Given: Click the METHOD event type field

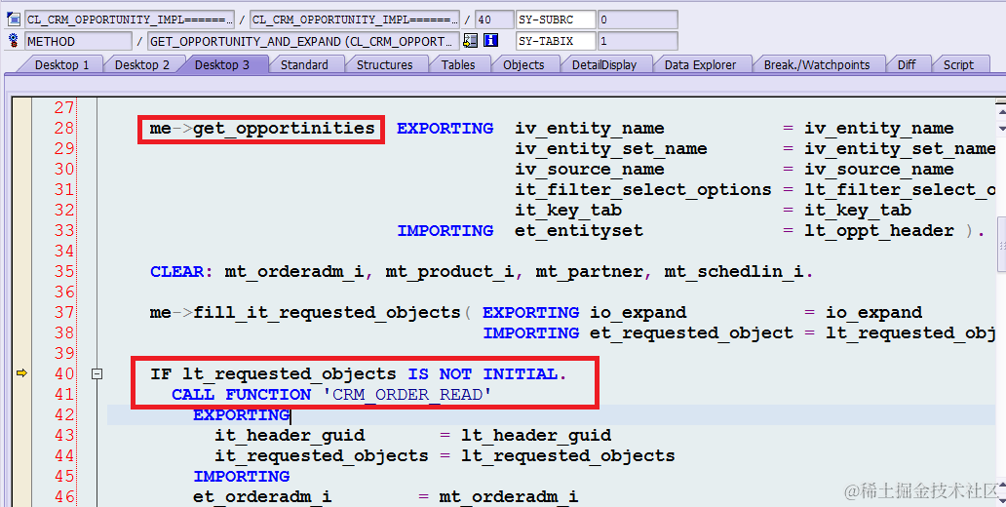Looking at the screenshot, I should pos(78,41).
